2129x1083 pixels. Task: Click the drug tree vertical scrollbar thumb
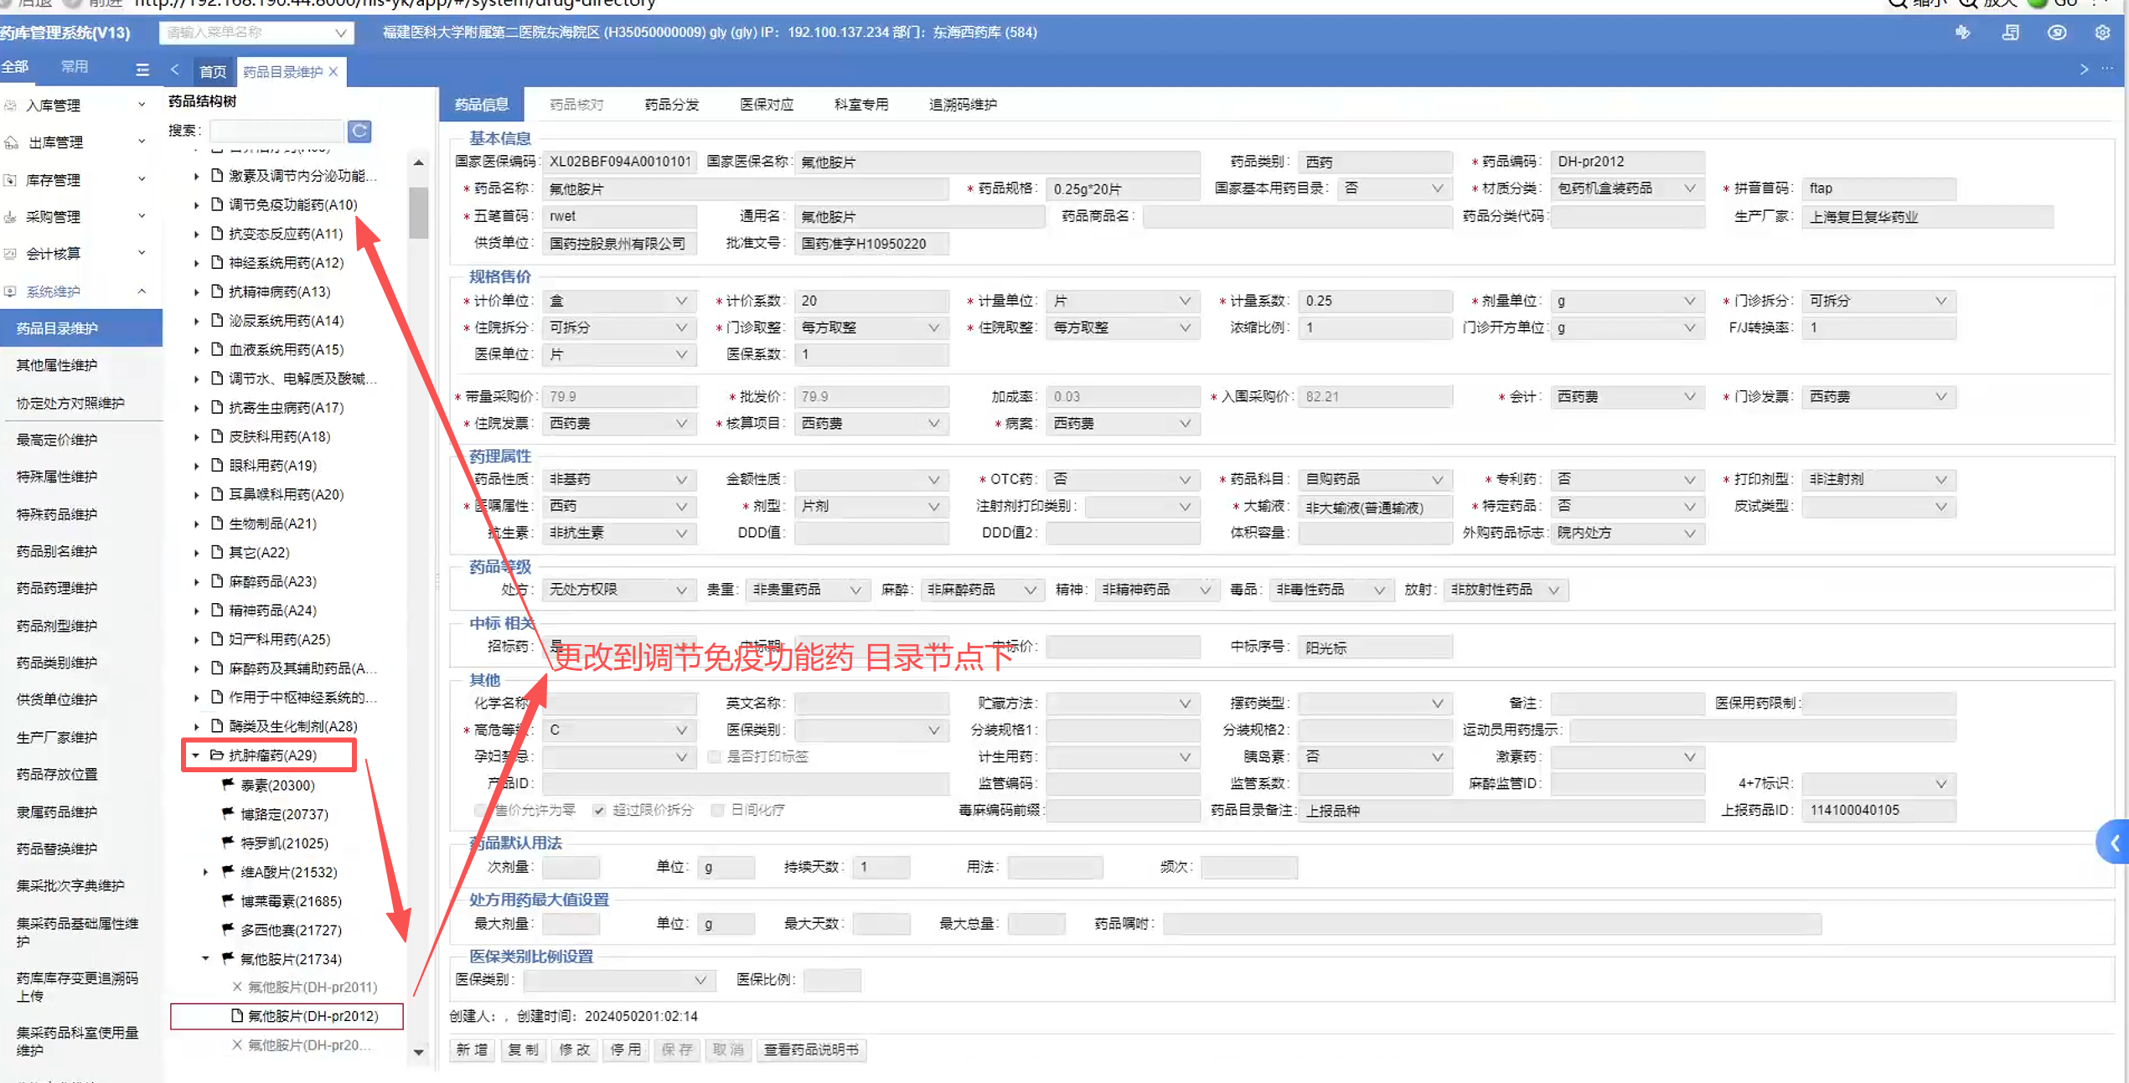tap(418, 212)
